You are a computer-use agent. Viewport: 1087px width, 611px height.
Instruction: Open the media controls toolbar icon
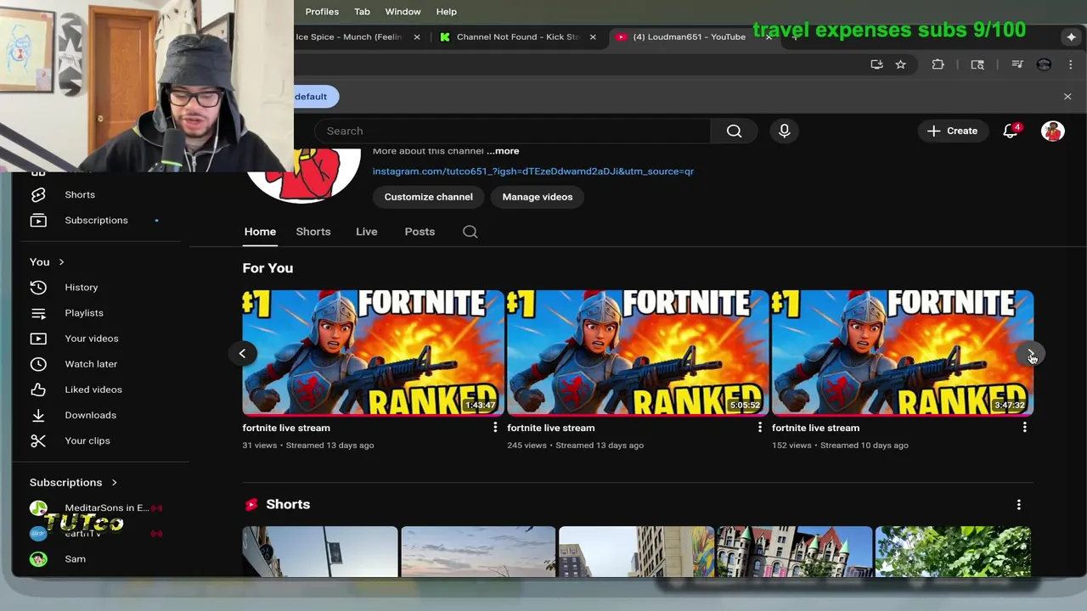click(x=1017, y=64)
